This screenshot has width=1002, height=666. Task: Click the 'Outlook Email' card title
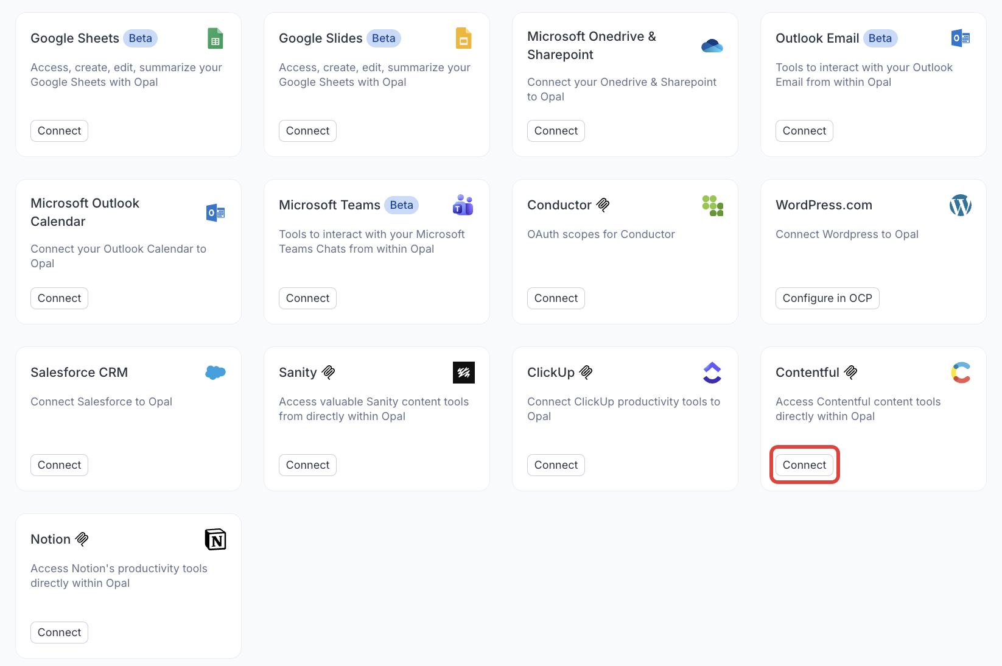click(x=818, y=38)
